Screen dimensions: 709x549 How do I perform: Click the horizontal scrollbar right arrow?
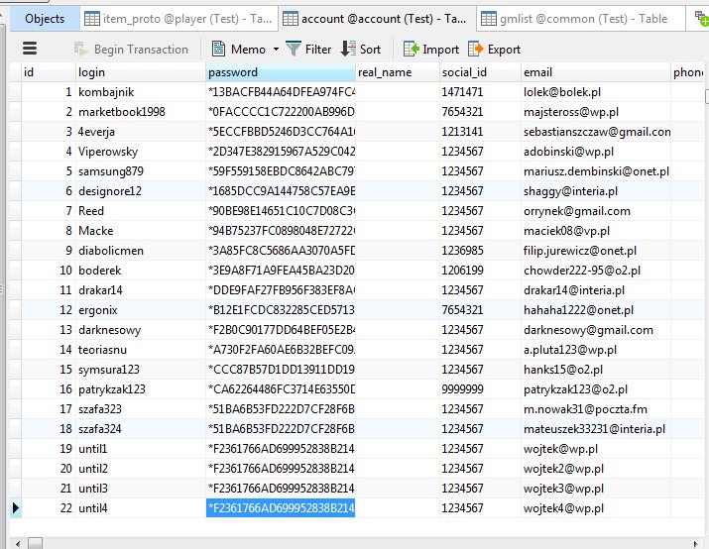pos(695,544)
